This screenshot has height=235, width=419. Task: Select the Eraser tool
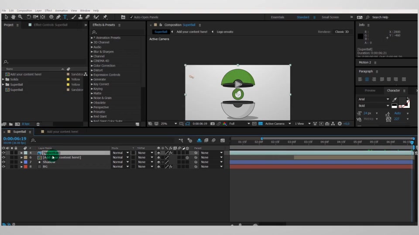87,17
